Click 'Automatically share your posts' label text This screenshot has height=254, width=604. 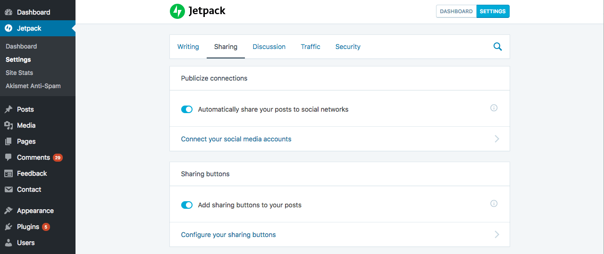coord(273,109)
